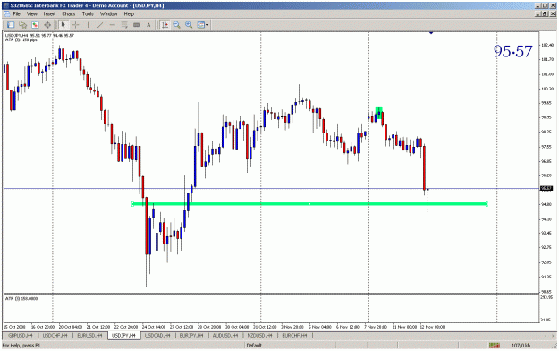Click the Market Watch toolbar icon
This screenshot has width=559, height=351.
tap(35, 25)
